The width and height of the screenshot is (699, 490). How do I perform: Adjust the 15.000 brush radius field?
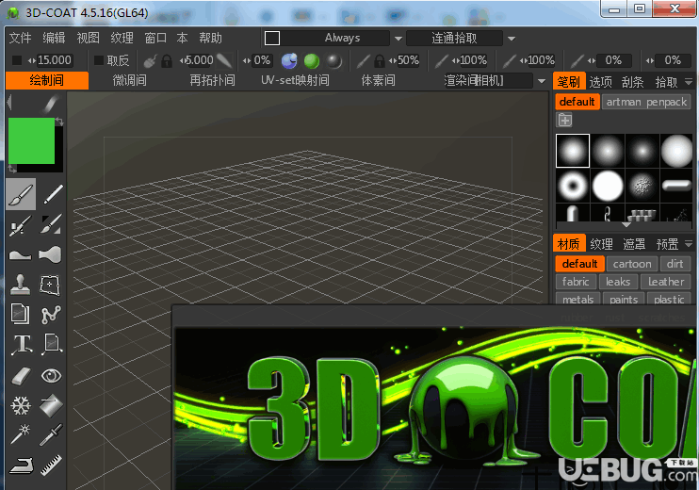(54, 60)
